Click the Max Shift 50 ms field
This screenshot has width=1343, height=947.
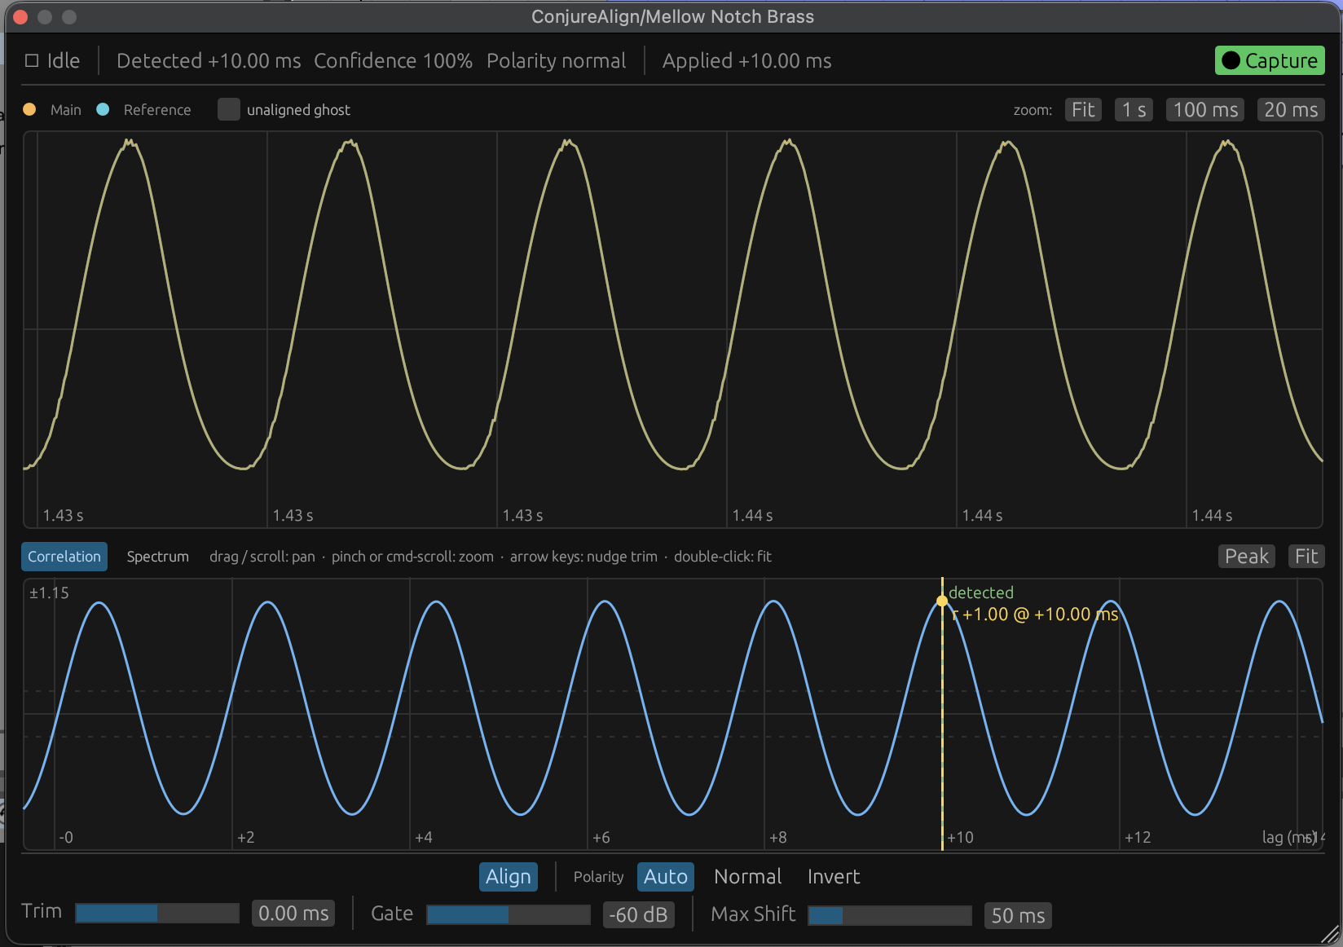tap(1018, 915)
